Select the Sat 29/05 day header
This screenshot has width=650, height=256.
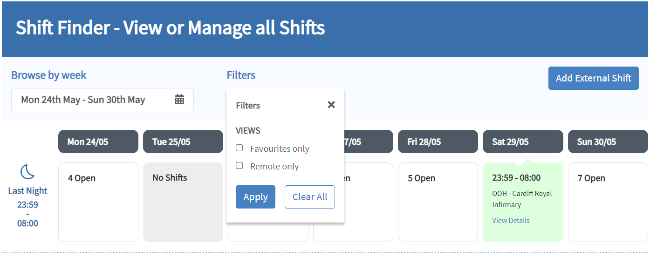pyautogui.click(x=522, y=141)
